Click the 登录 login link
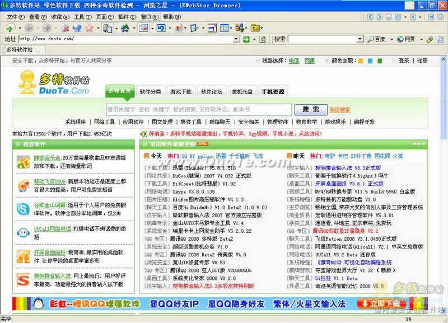This screenshot has height=323, width=448. point(404,60)
